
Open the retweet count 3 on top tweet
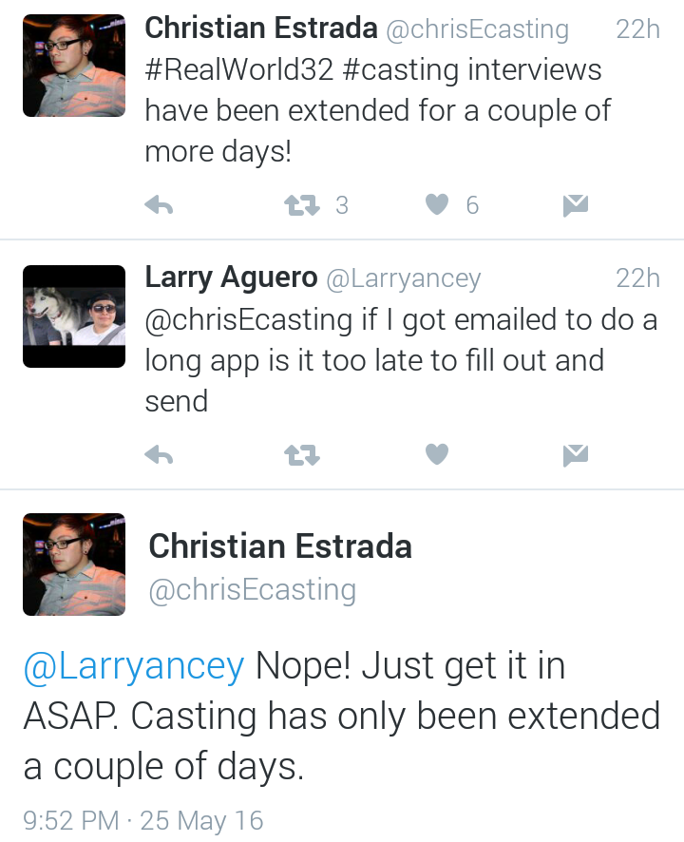(342, 205)
